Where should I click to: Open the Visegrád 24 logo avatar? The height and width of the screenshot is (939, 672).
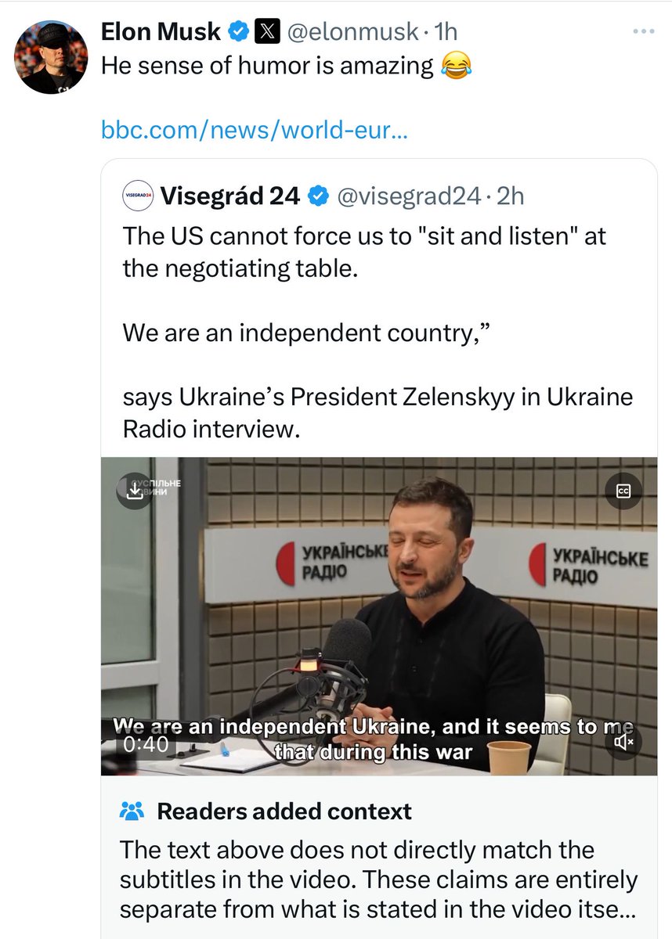136,196
